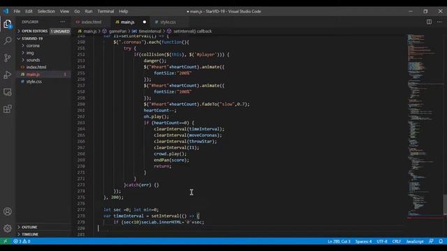Open the Source Control view

coord(8,58)
